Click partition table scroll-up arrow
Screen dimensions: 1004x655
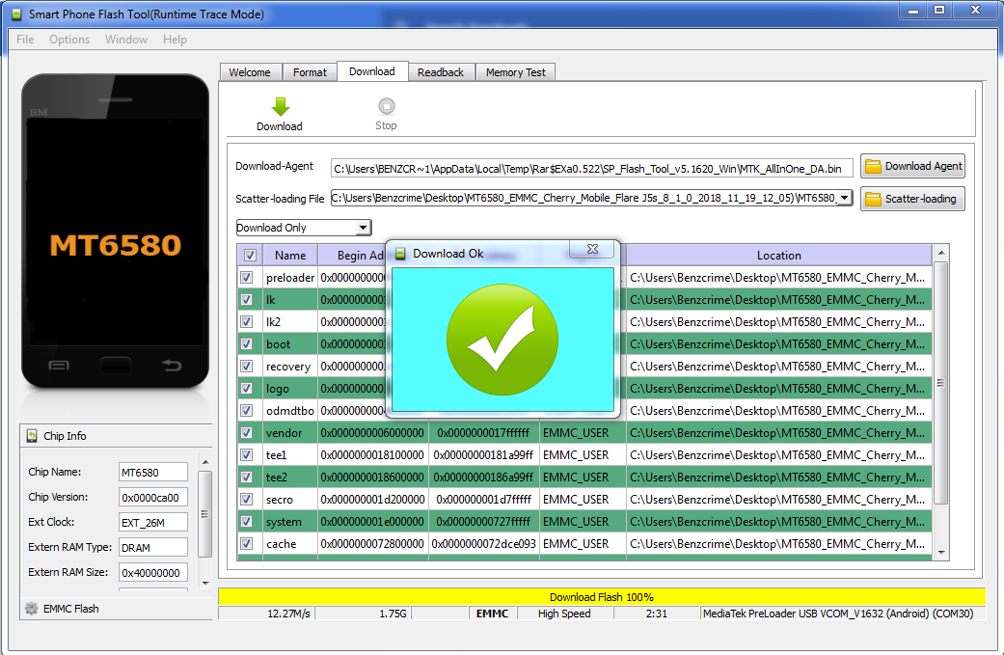click(940, 253)
